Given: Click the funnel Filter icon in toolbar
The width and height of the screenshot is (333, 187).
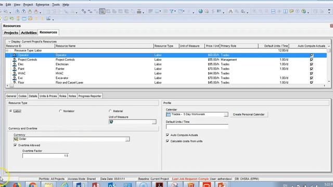Looking at the screenshot, I should (171, 11).
